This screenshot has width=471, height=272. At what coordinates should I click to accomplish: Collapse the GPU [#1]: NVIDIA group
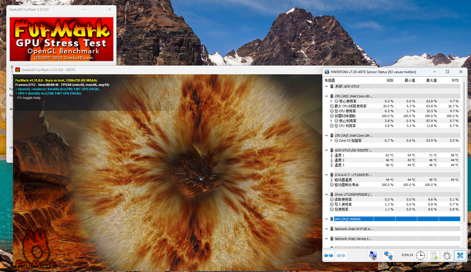point(327,219)
